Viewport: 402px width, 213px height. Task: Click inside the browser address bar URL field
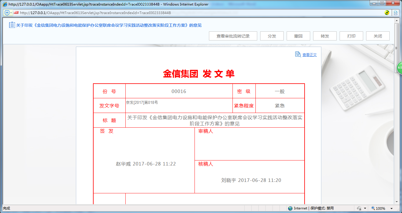tap(118, 13)
